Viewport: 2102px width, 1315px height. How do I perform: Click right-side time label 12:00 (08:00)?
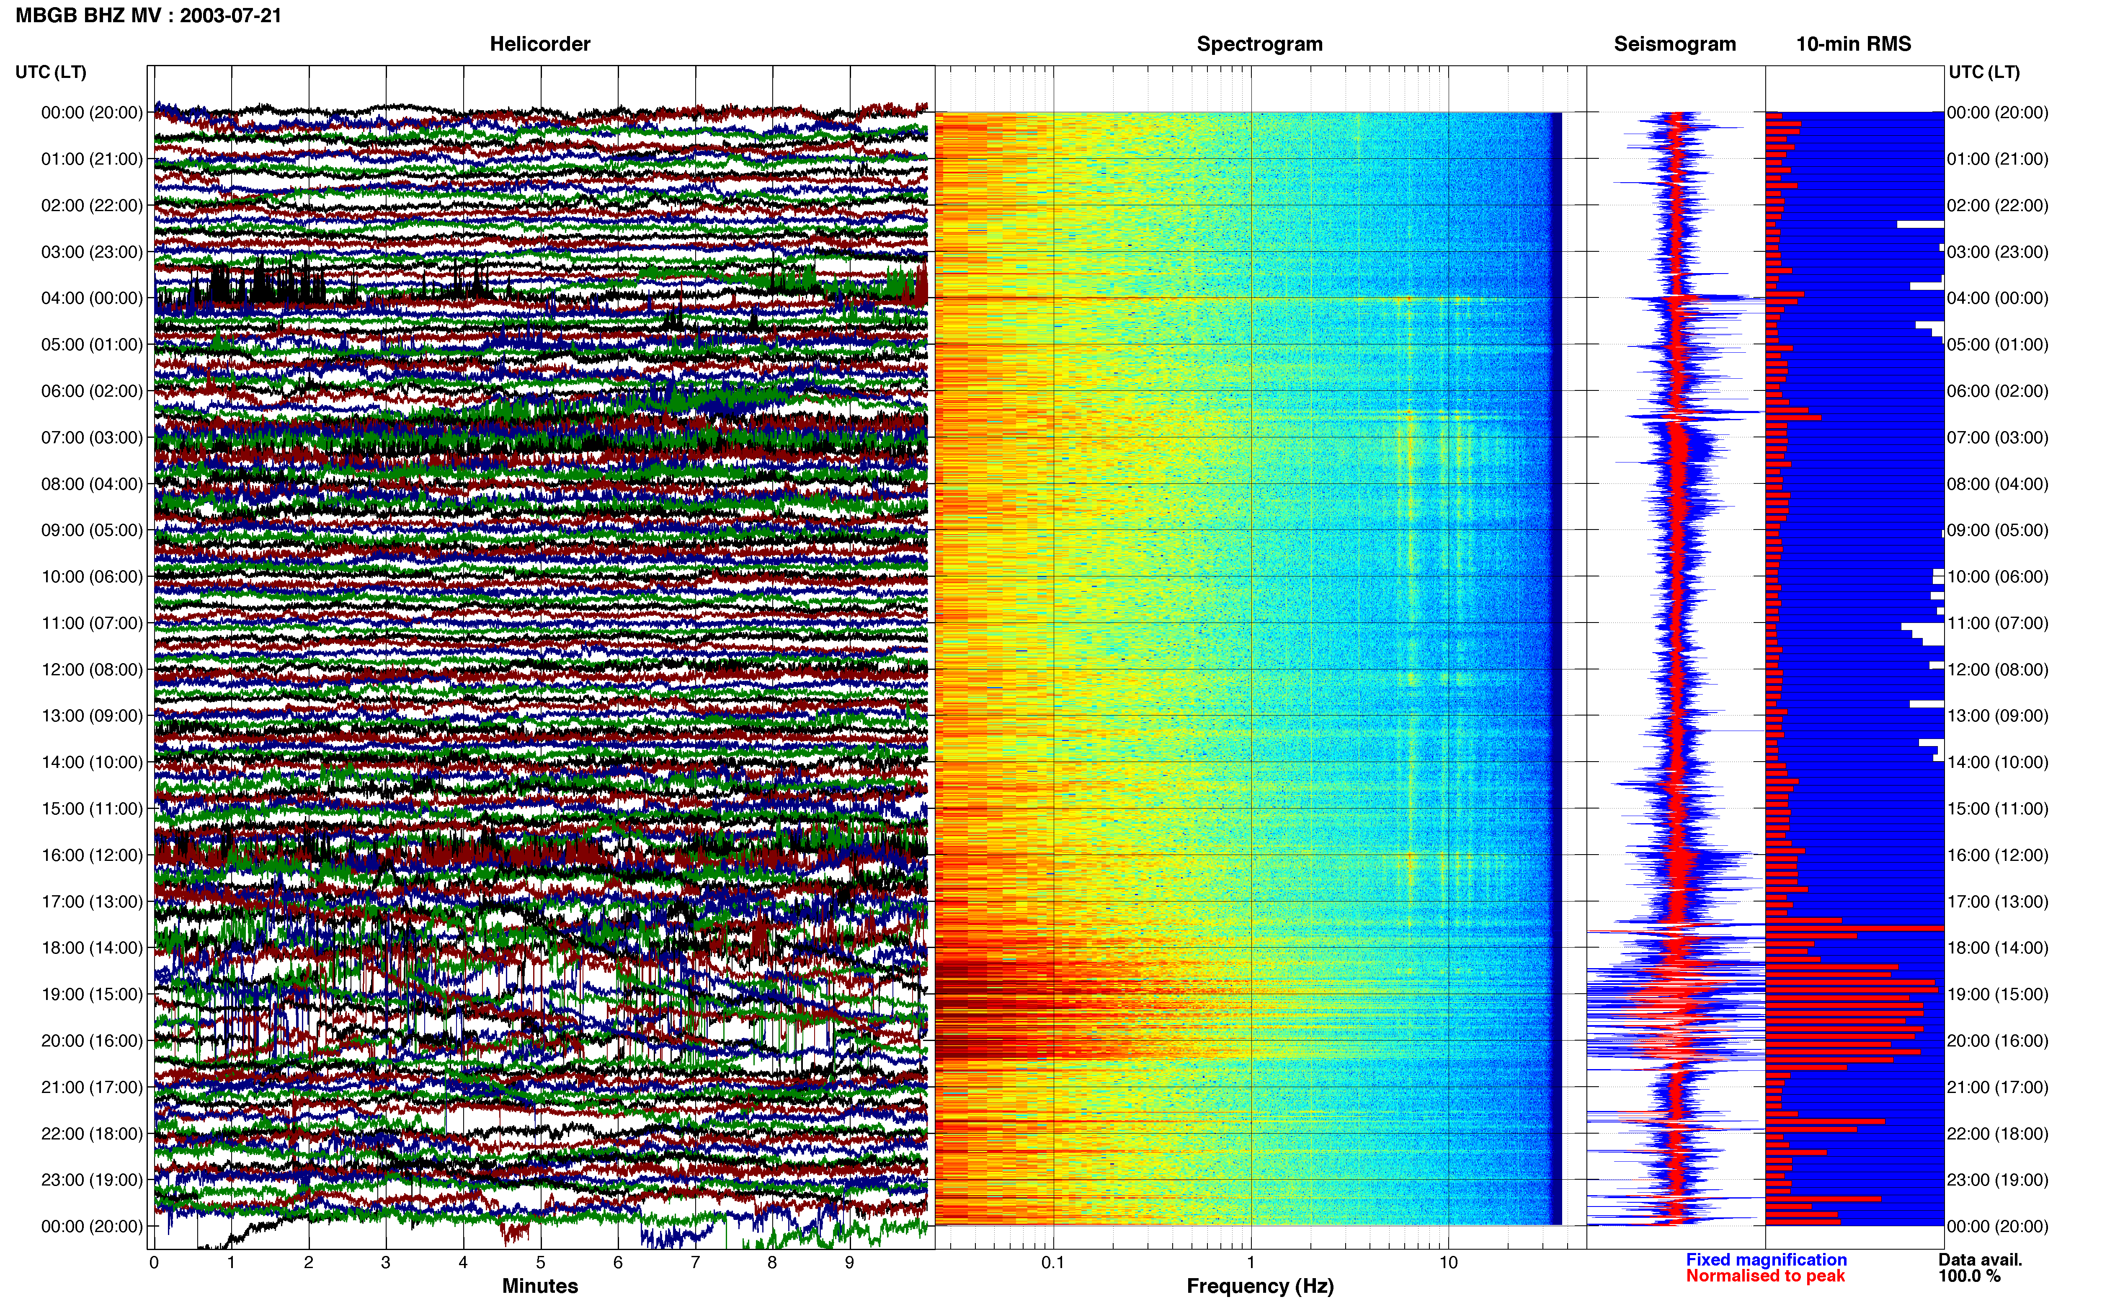[x=1998, y=670]
